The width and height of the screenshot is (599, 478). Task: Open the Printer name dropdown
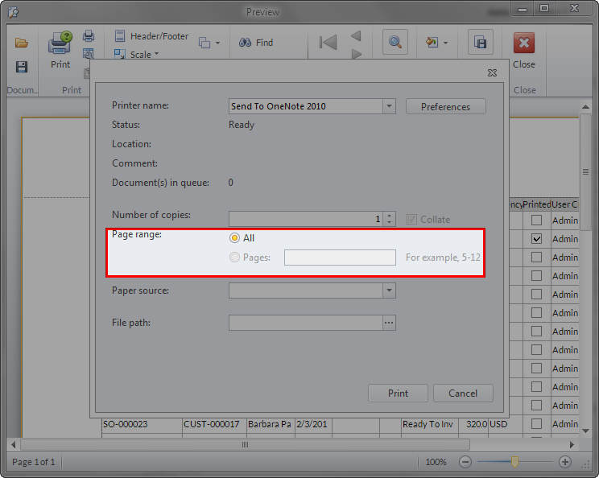tap(389, 106)
